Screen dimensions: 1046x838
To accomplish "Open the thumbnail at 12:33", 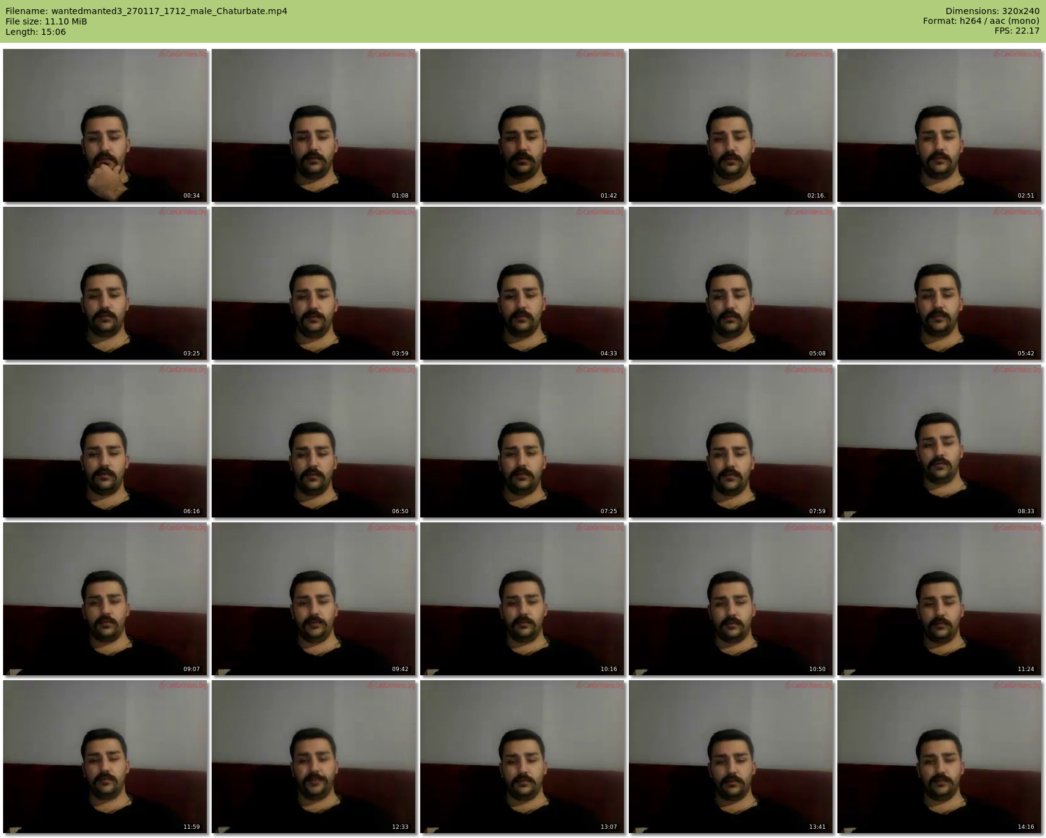I will point(314,757).
